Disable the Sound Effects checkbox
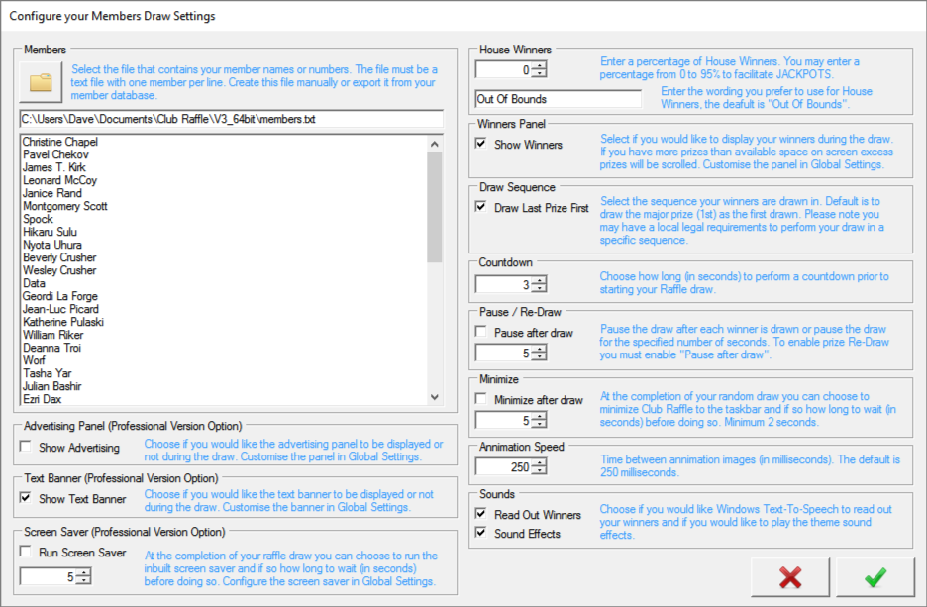Viewport: 927px width, 607px height. 482,534
